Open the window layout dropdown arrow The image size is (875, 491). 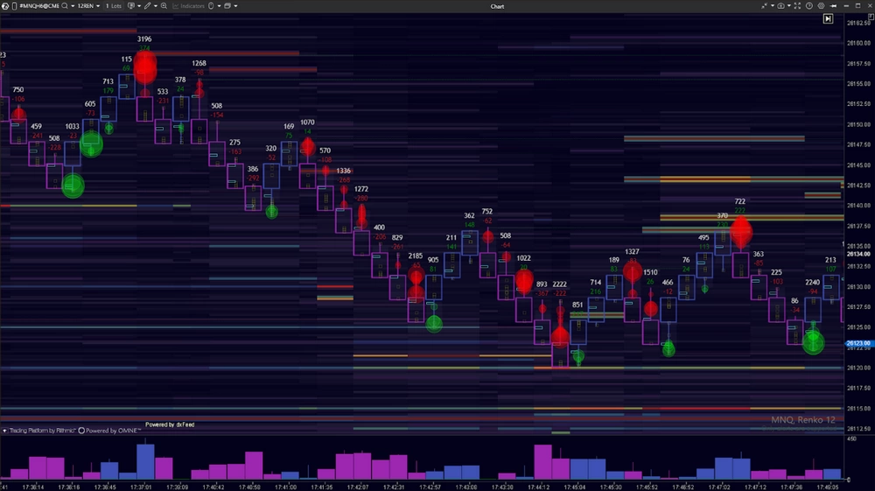235,5
